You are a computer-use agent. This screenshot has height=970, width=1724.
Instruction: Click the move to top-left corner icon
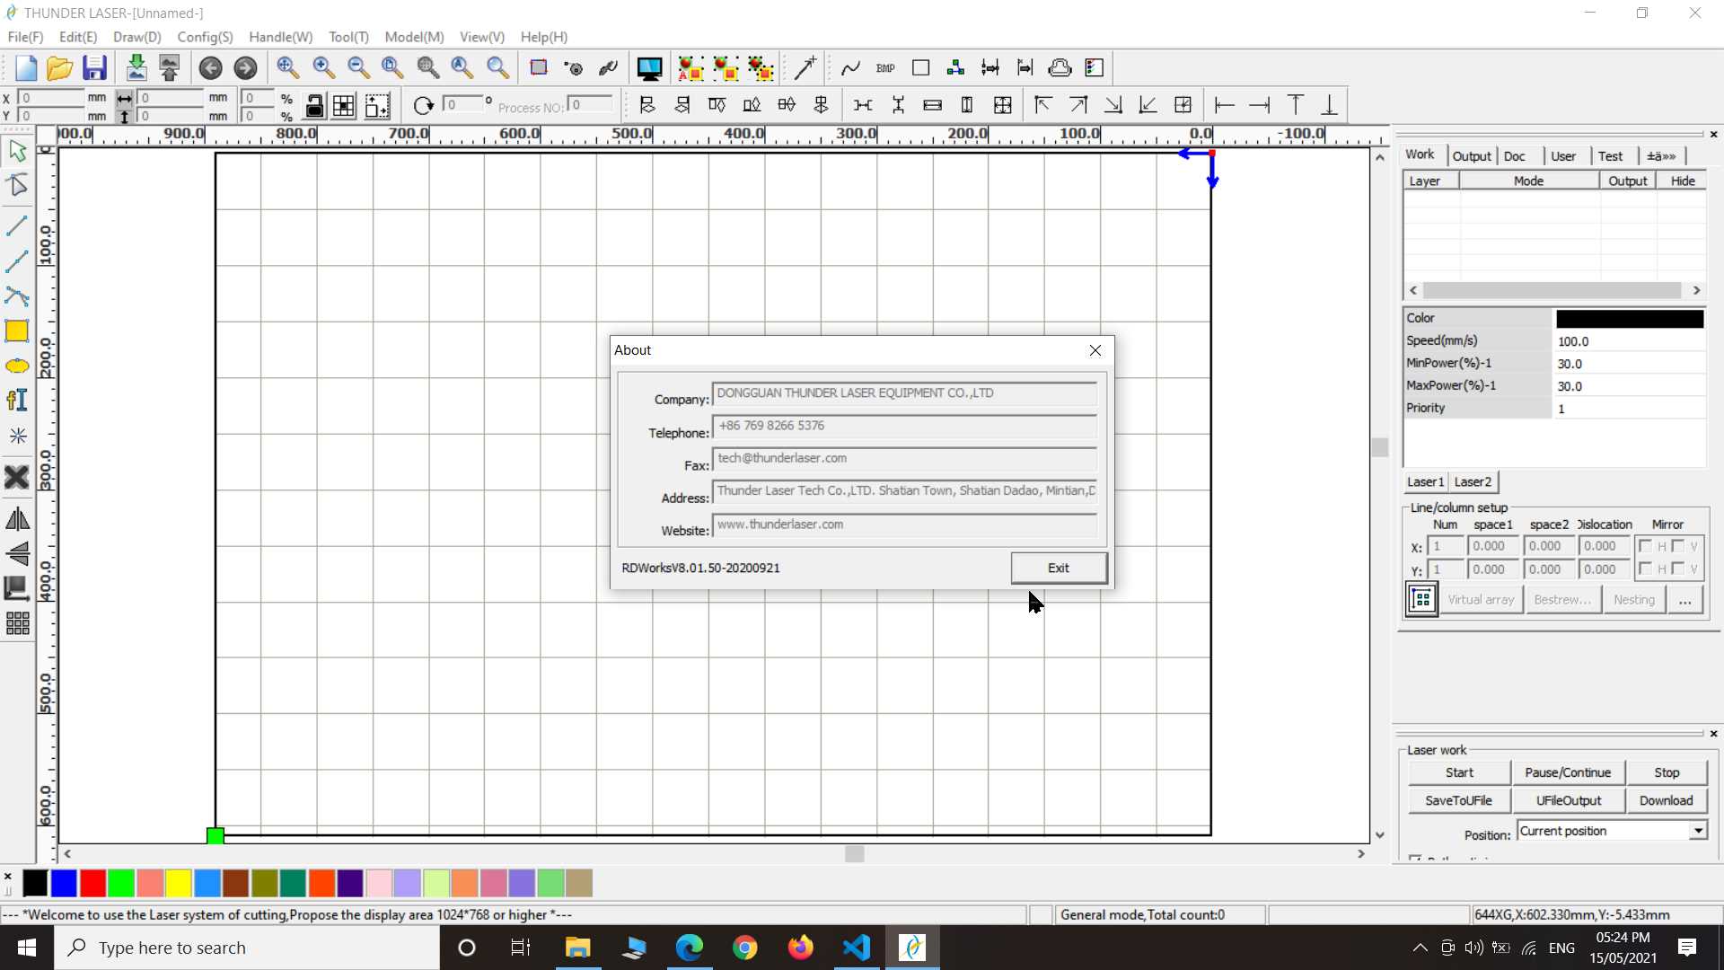pos(1042,106)
